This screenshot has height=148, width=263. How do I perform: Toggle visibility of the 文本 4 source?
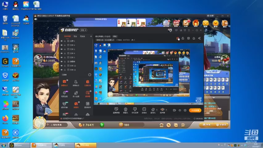click(x=61, y=53)
